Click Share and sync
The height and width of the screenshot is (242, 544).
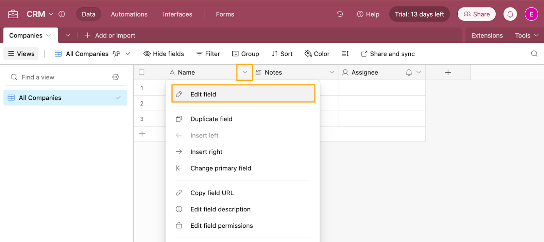coord(388,54)
